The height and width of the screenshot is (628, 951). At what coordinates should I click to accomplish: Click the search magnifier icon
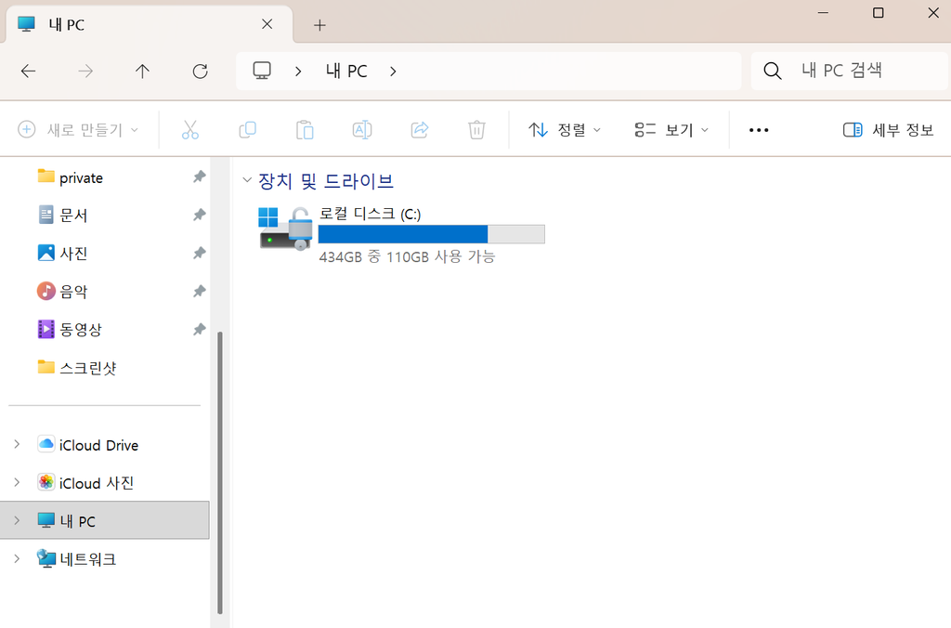pos(772,71)
